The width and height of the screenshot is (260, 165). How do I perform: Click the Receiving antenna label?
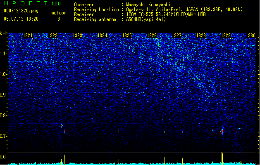coord(95,19)
